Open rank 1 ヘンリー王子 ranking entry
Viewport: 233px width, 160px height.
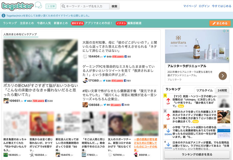[x=194, y=101]
